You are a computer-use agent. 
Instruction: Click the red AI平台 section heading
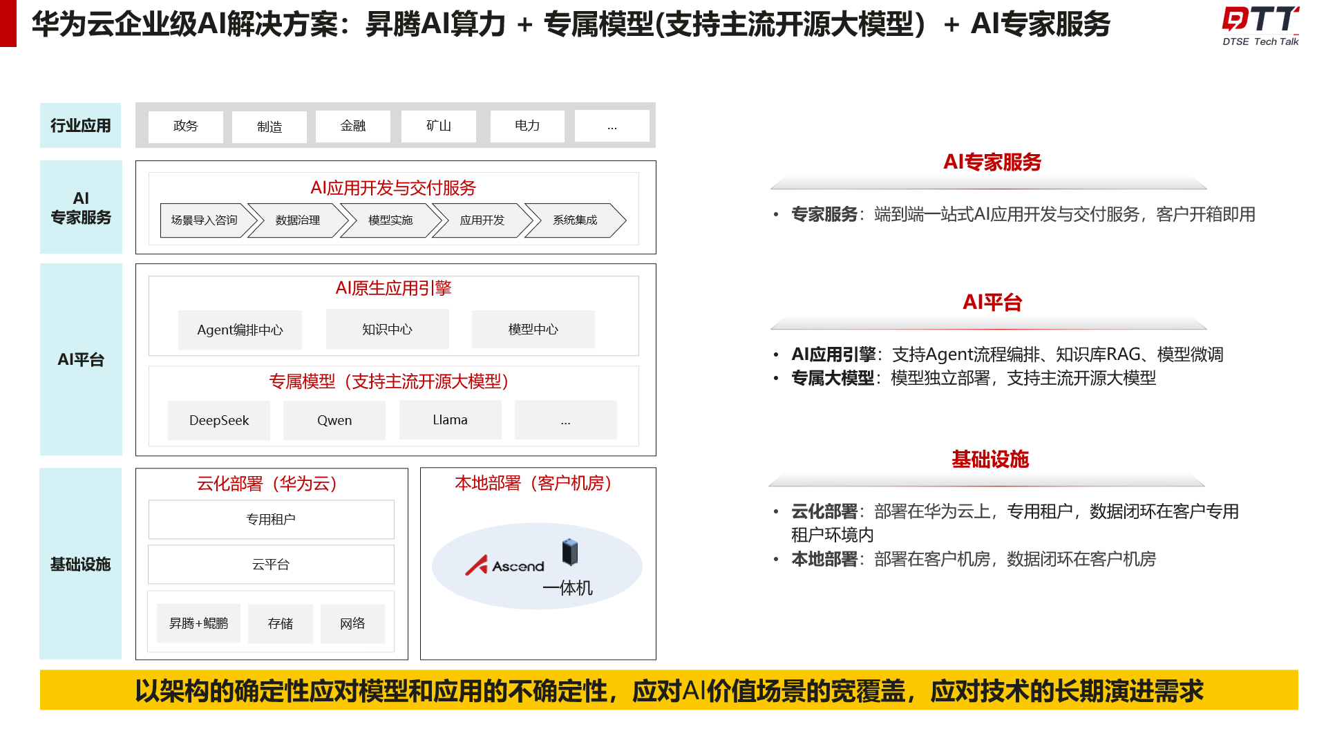pos(992,302)
